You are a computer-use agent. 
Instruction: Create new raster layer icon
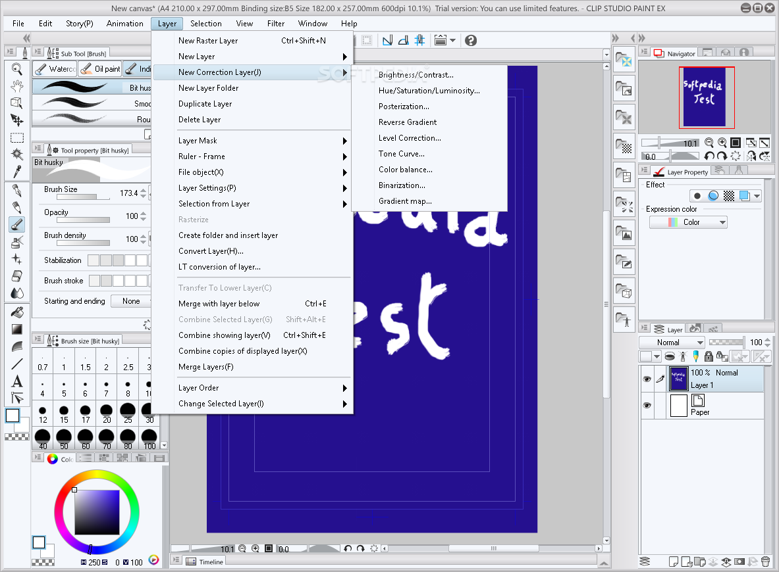674,561
